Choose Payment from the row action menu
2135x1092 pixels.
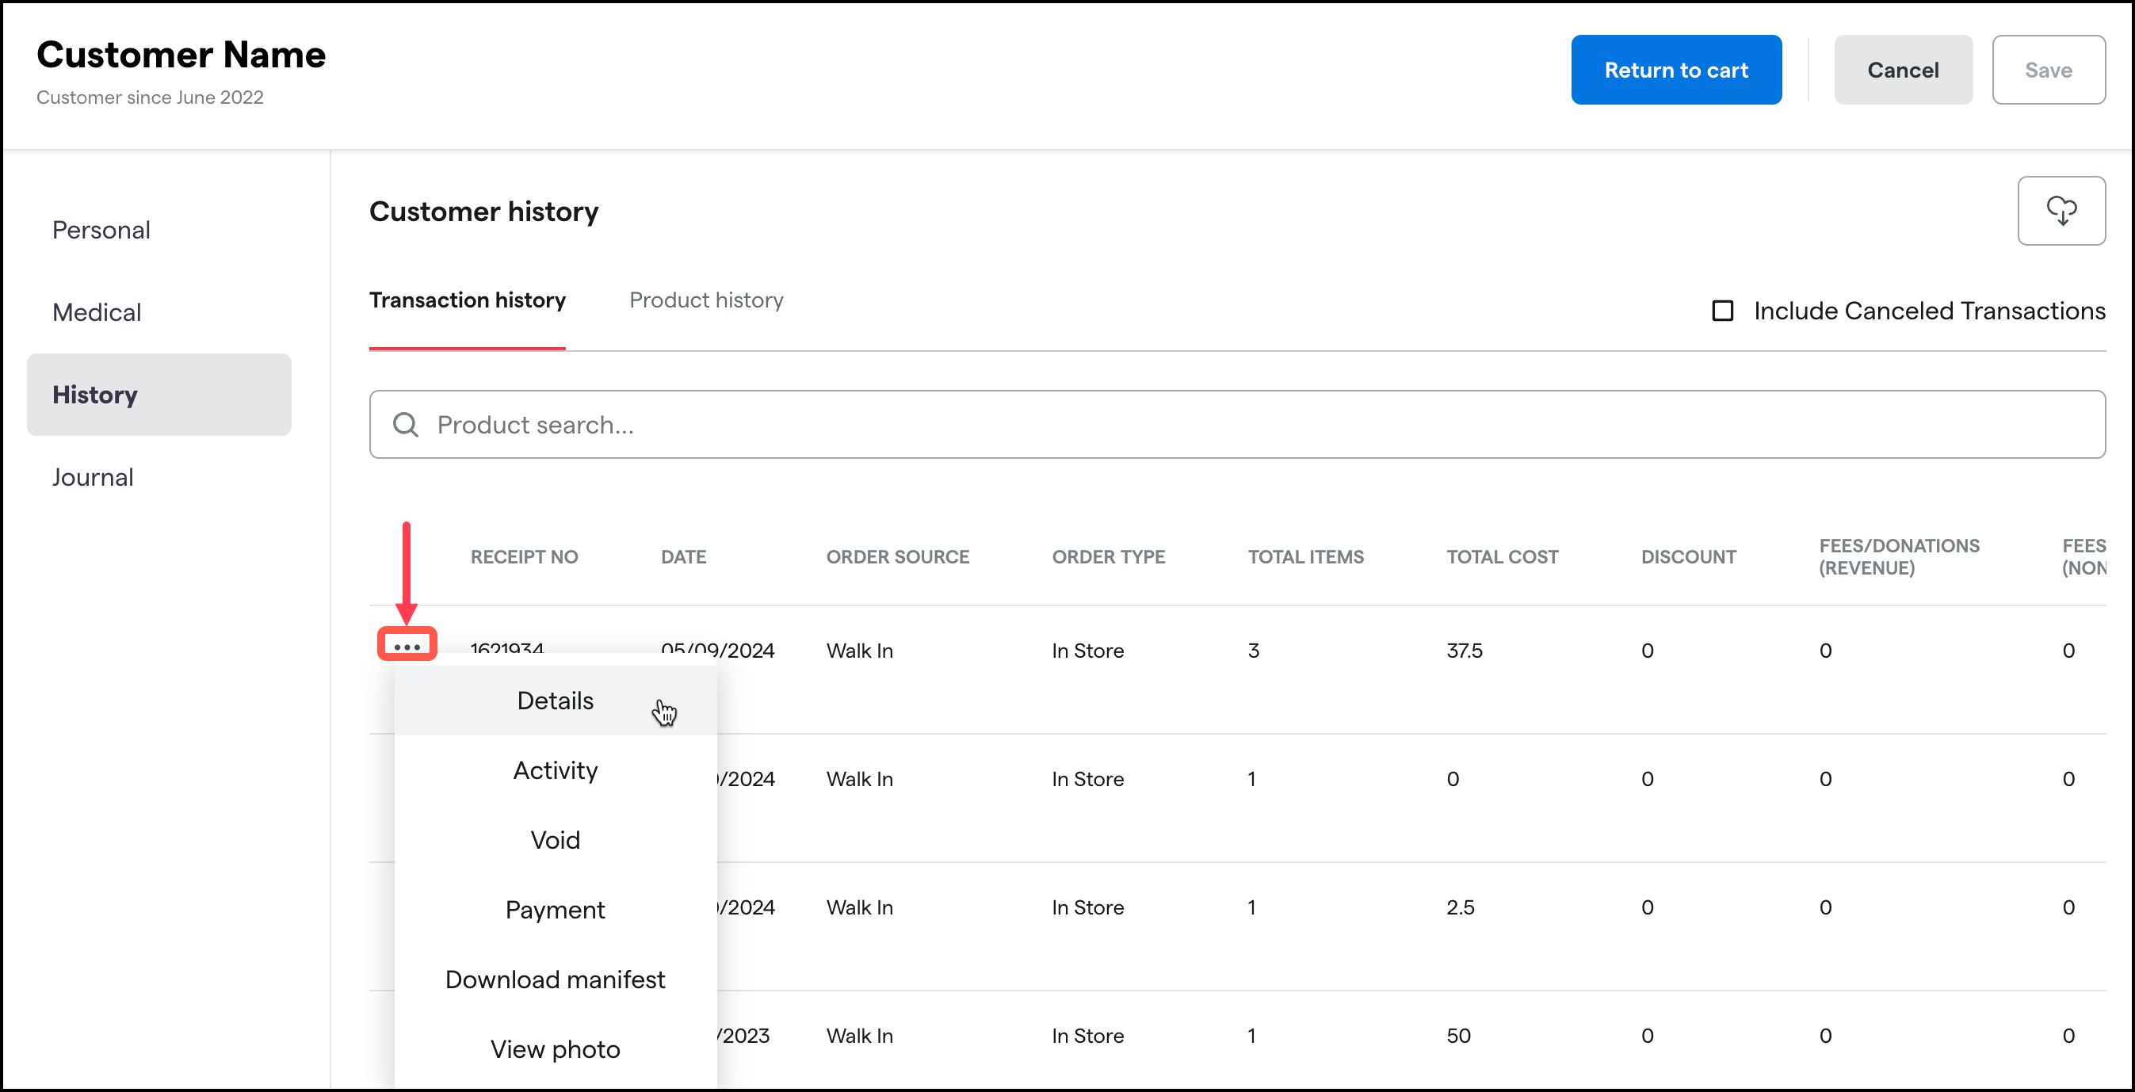click(555, 910)
